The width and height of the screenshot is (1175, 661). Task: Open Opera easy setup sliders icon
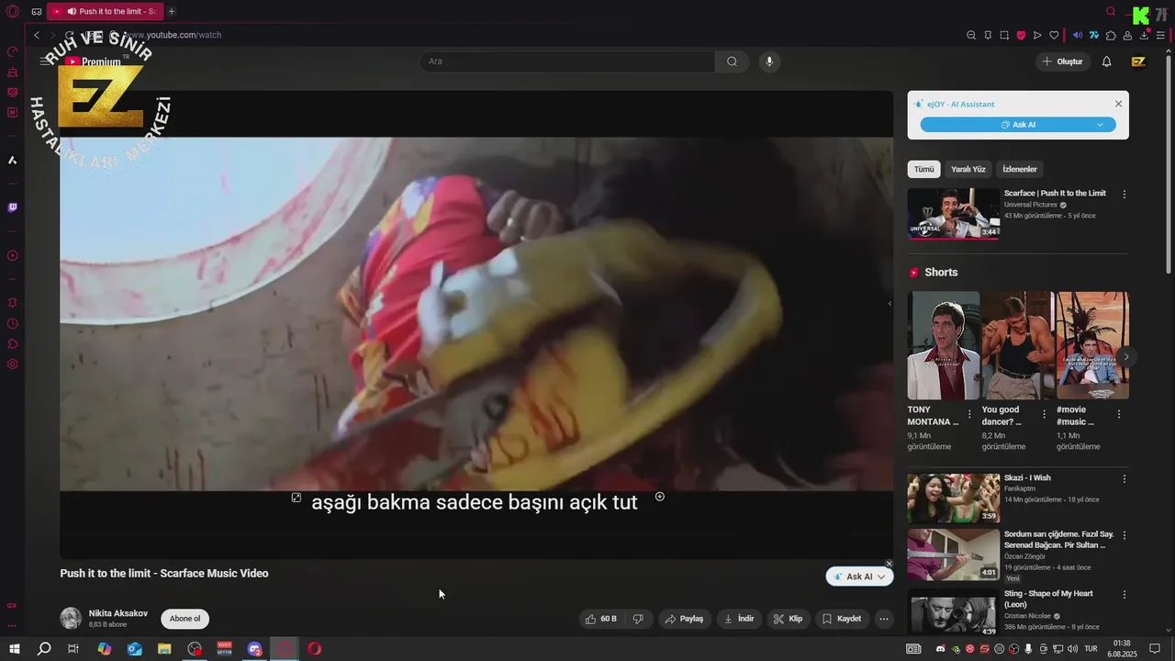click(1160, 35)
